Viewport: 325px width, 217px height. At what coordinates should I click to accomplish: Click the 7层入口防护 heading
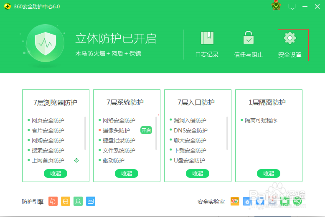196,102
